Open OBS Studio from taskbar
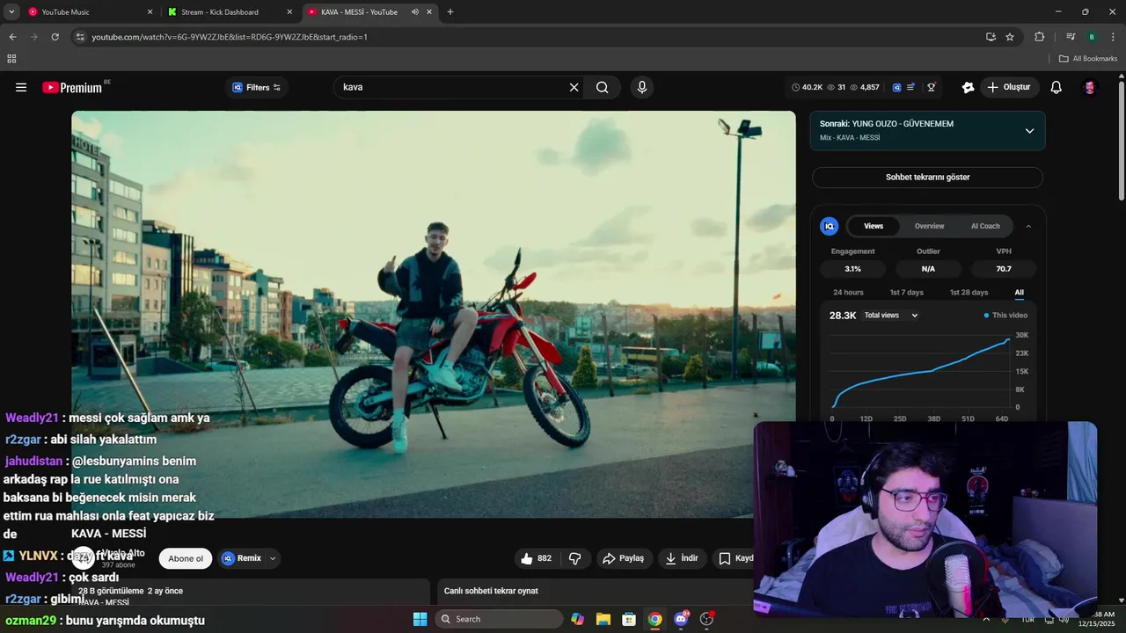Screen dimensions: 1126x633 coord(706,619)
